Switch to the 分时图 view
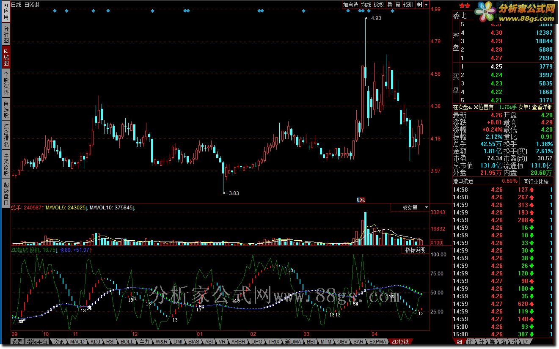The height and width of the screenshot is (349, 559). (x=6, y=35)
